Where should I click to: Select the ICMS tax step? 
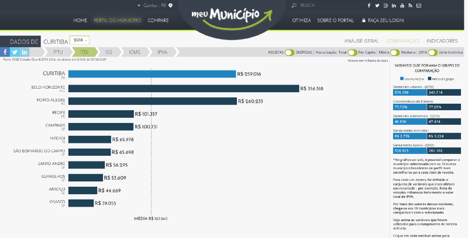click(x=135, y=52)
